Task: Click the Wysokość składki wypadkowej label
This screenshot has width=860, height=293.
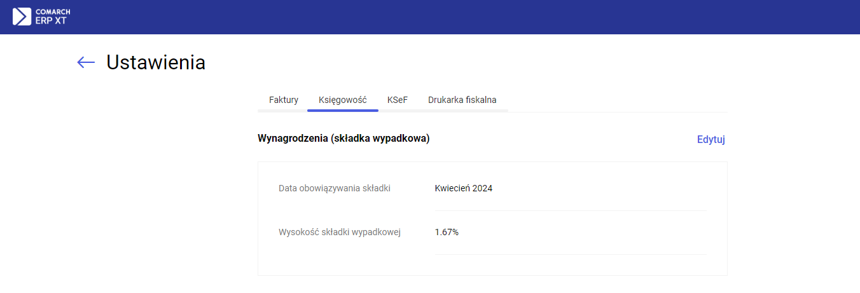Action: 340,232
